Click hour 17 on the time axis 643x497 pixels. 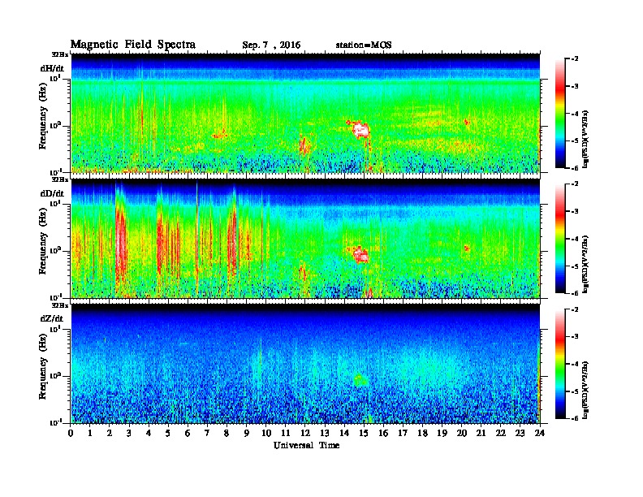tap(403, 433)
